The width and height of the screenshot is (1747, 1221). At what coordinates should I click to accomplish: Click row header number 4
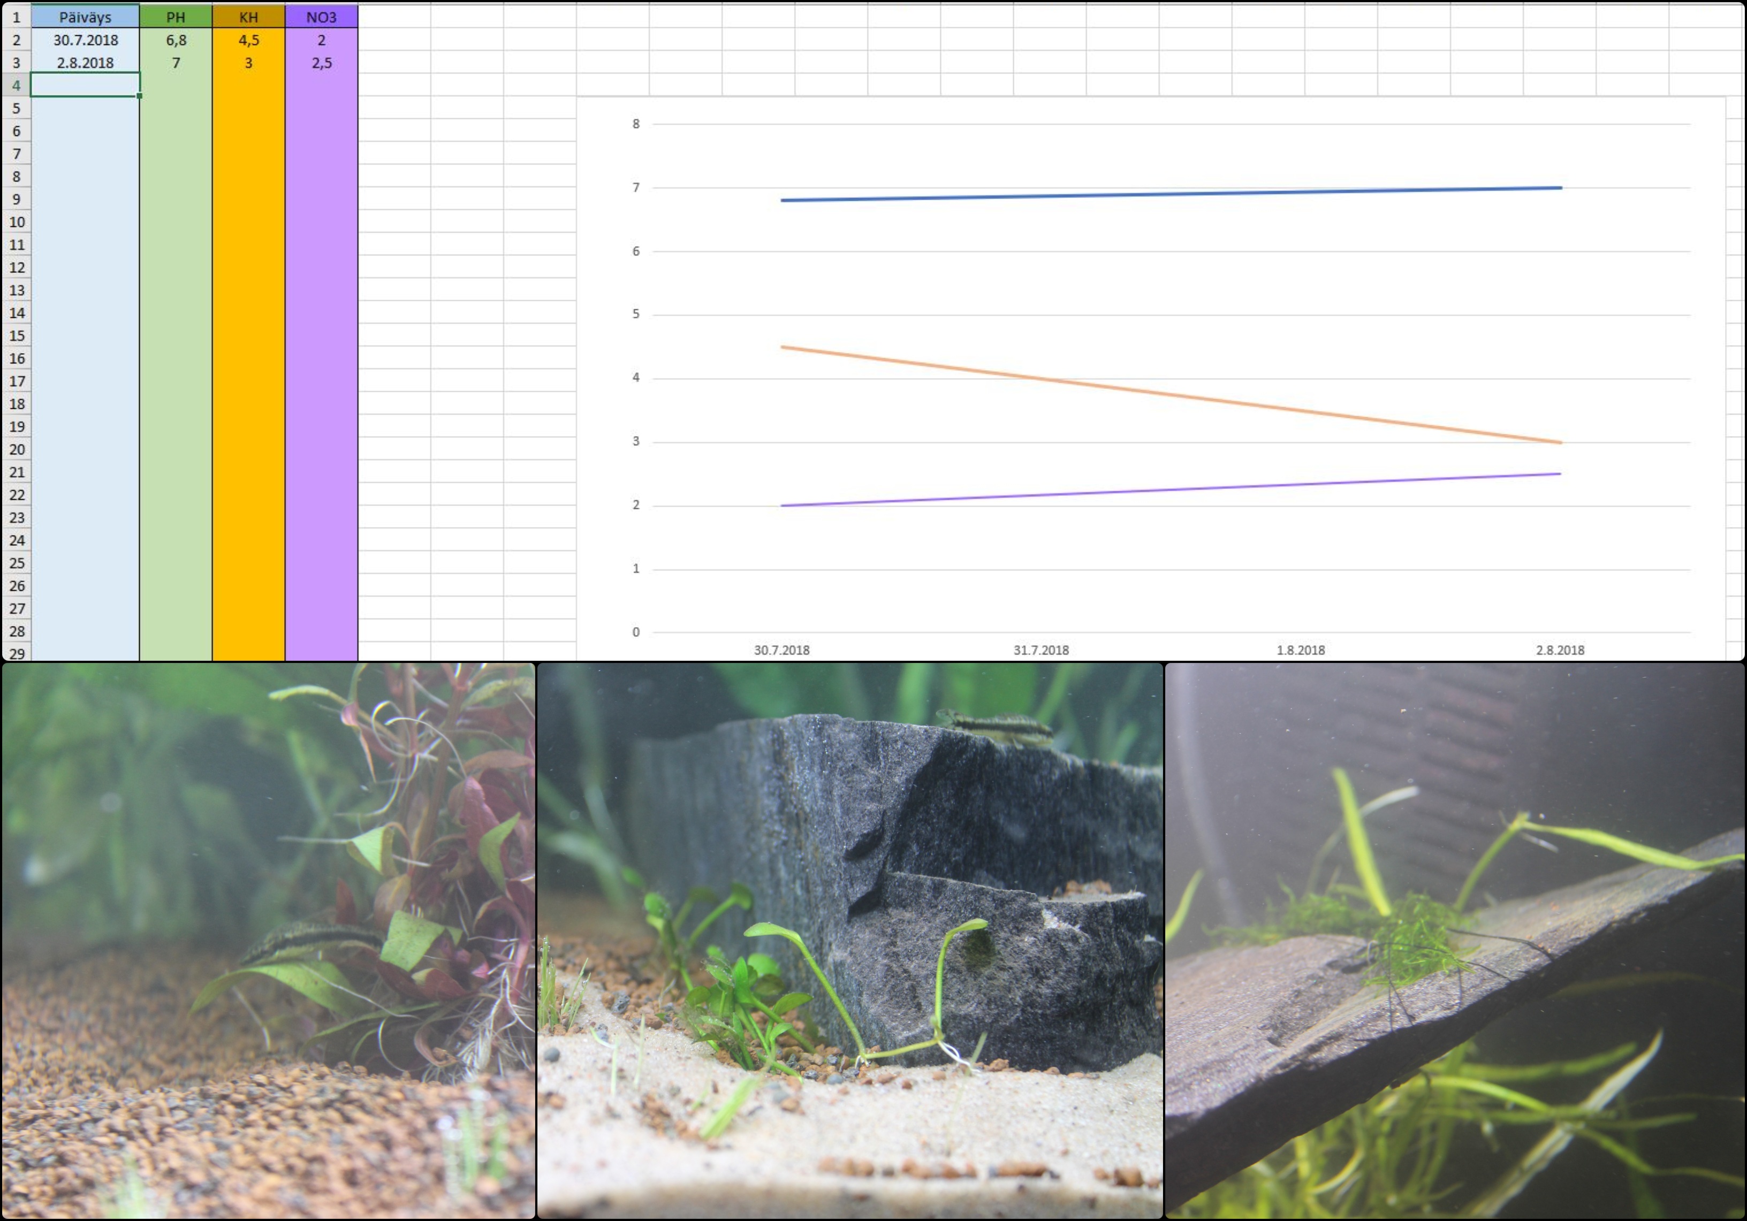tap(16, 85)
